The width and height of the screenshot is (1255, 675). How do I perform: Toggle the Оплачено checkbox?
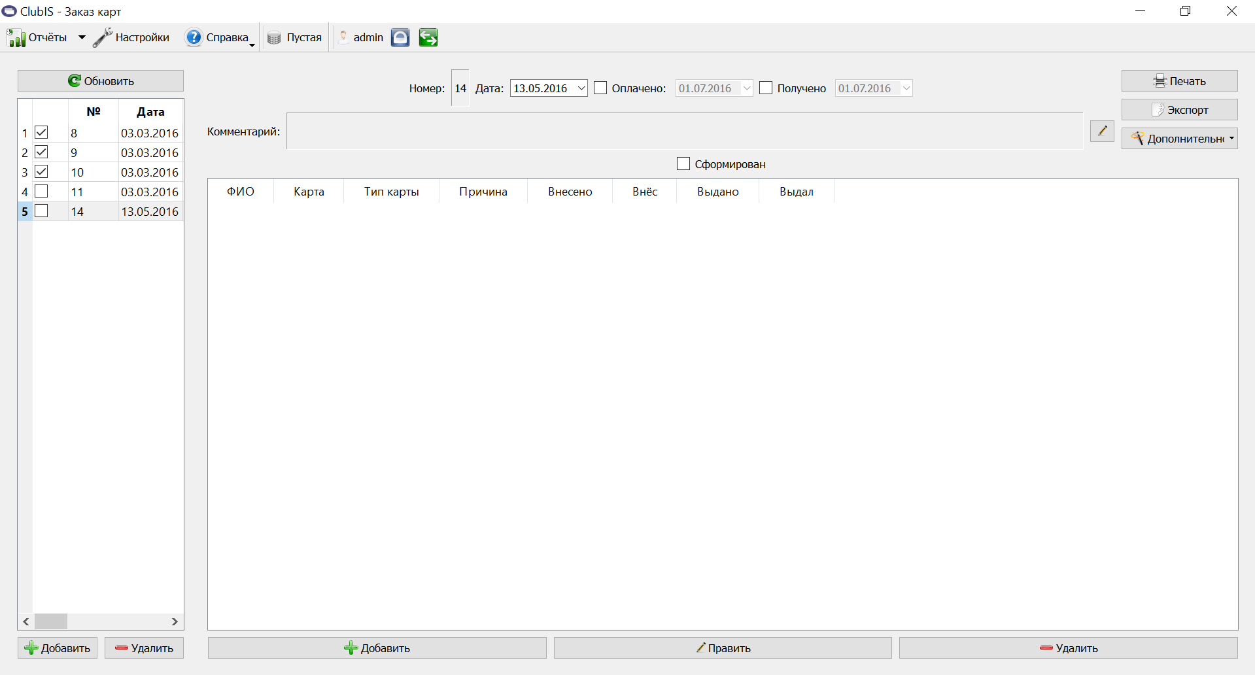tap(600, 88)
